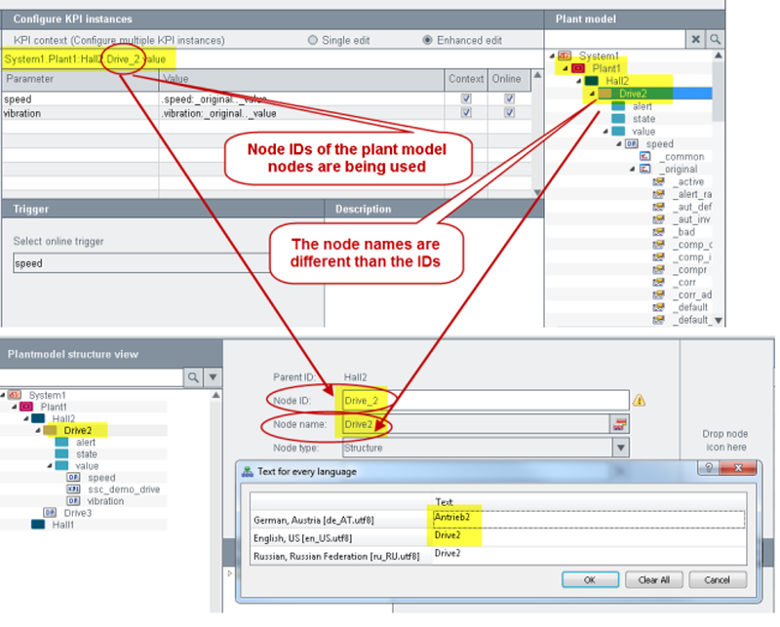Click Cancel in language dialog

pos(717,580)
